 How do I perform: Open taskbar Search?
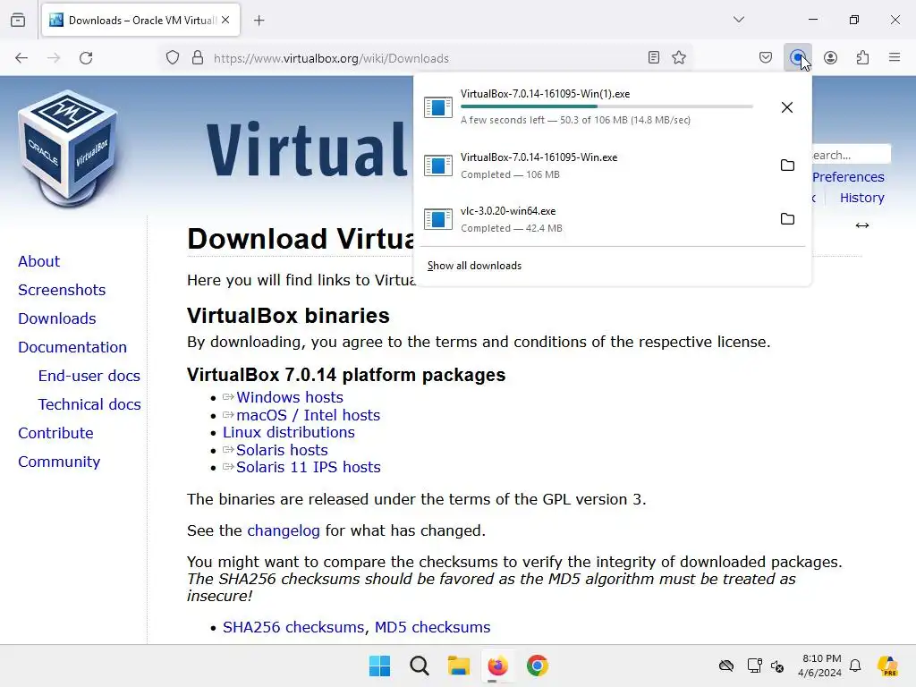(419, 666)
